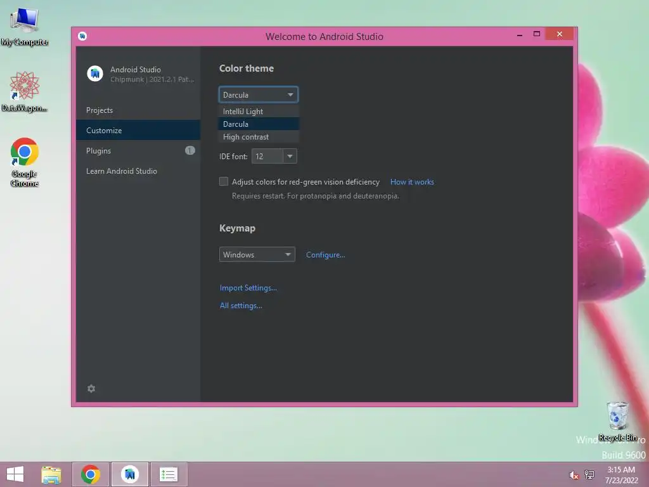Maximize the Android Studio welcome window

coord(537,34)
